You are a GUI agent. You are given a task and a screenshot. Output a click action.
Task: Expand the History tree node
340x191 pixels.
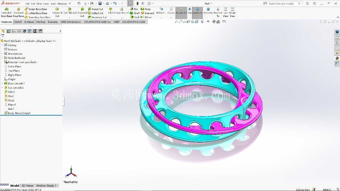point(2,45)
